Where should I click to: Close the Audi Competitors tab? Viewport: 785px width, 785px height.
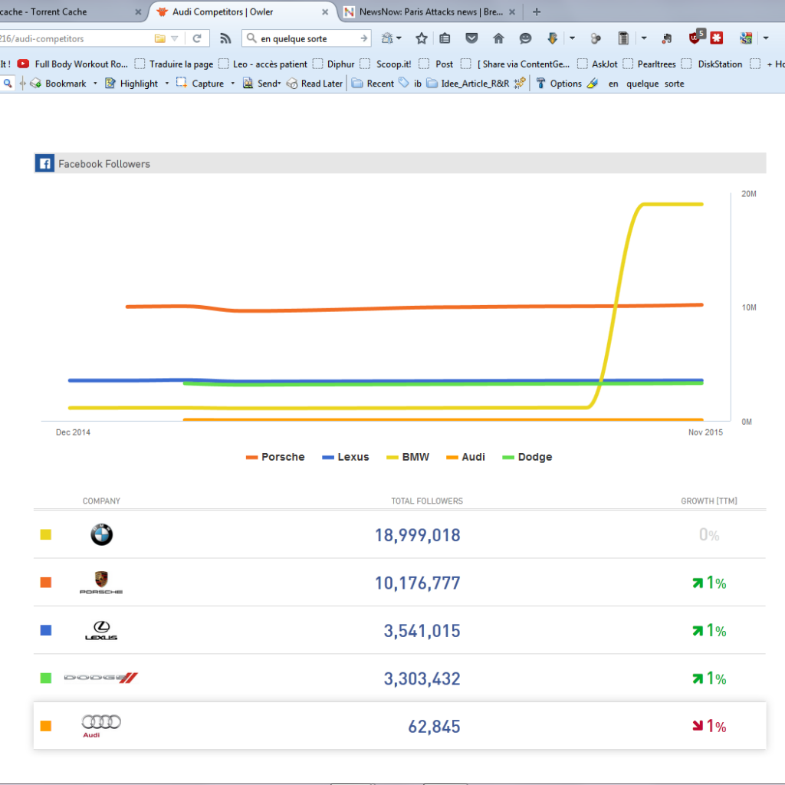[325, 12]
